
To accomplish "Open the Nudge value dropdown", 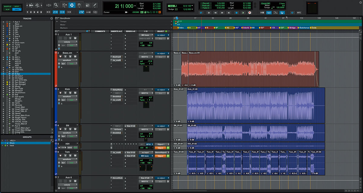I will pos(192,9).
